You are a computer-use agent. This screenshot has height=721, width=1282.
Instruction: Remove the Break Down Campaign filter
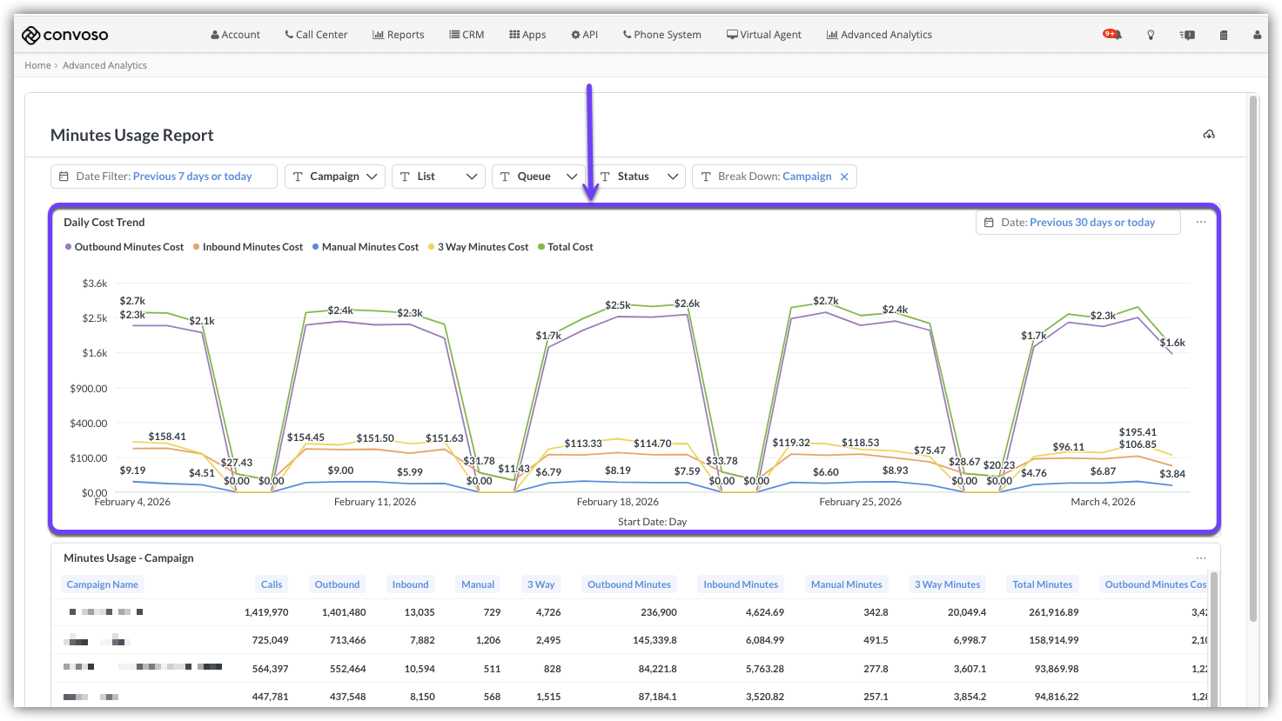point(844,177)
